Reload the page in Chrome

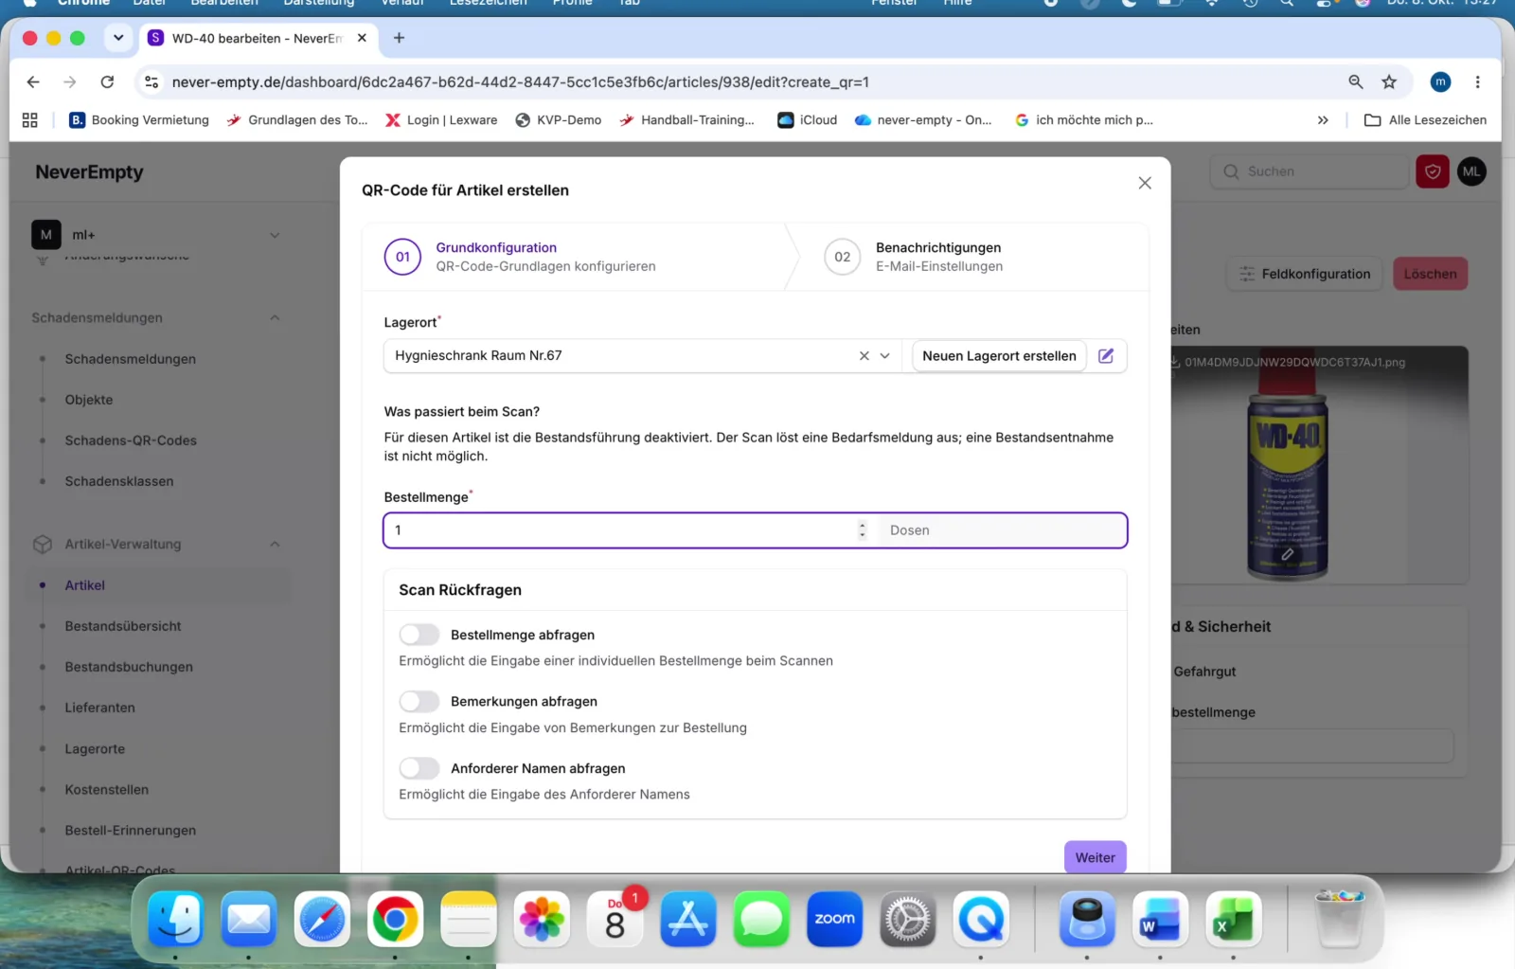(107, 82)
